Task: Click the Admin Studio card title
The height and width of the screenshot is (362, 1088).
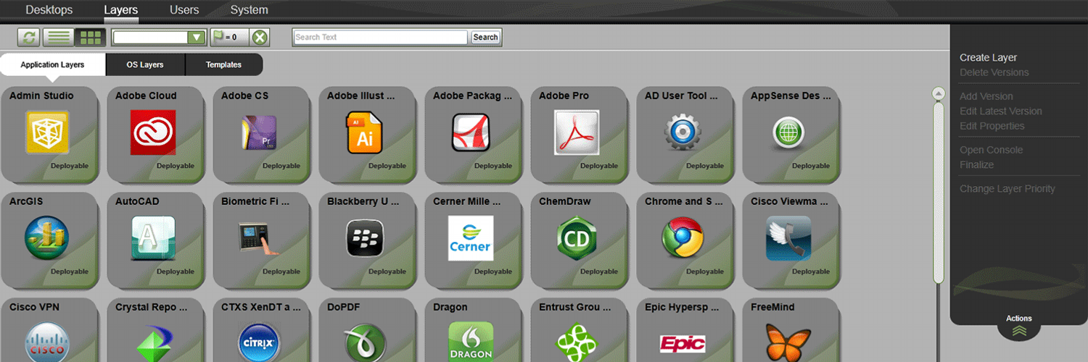Action: 41,96
